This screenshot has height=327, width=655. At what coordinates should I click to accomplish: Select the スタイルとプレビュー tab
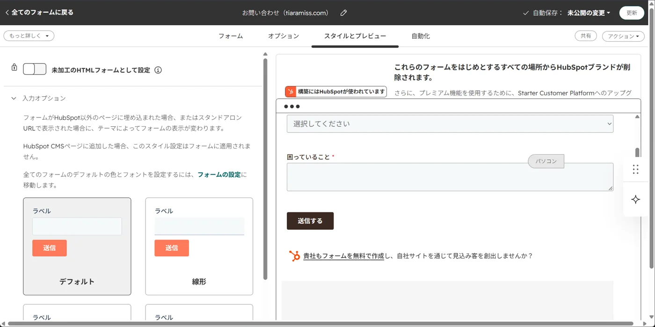(355, 36)
